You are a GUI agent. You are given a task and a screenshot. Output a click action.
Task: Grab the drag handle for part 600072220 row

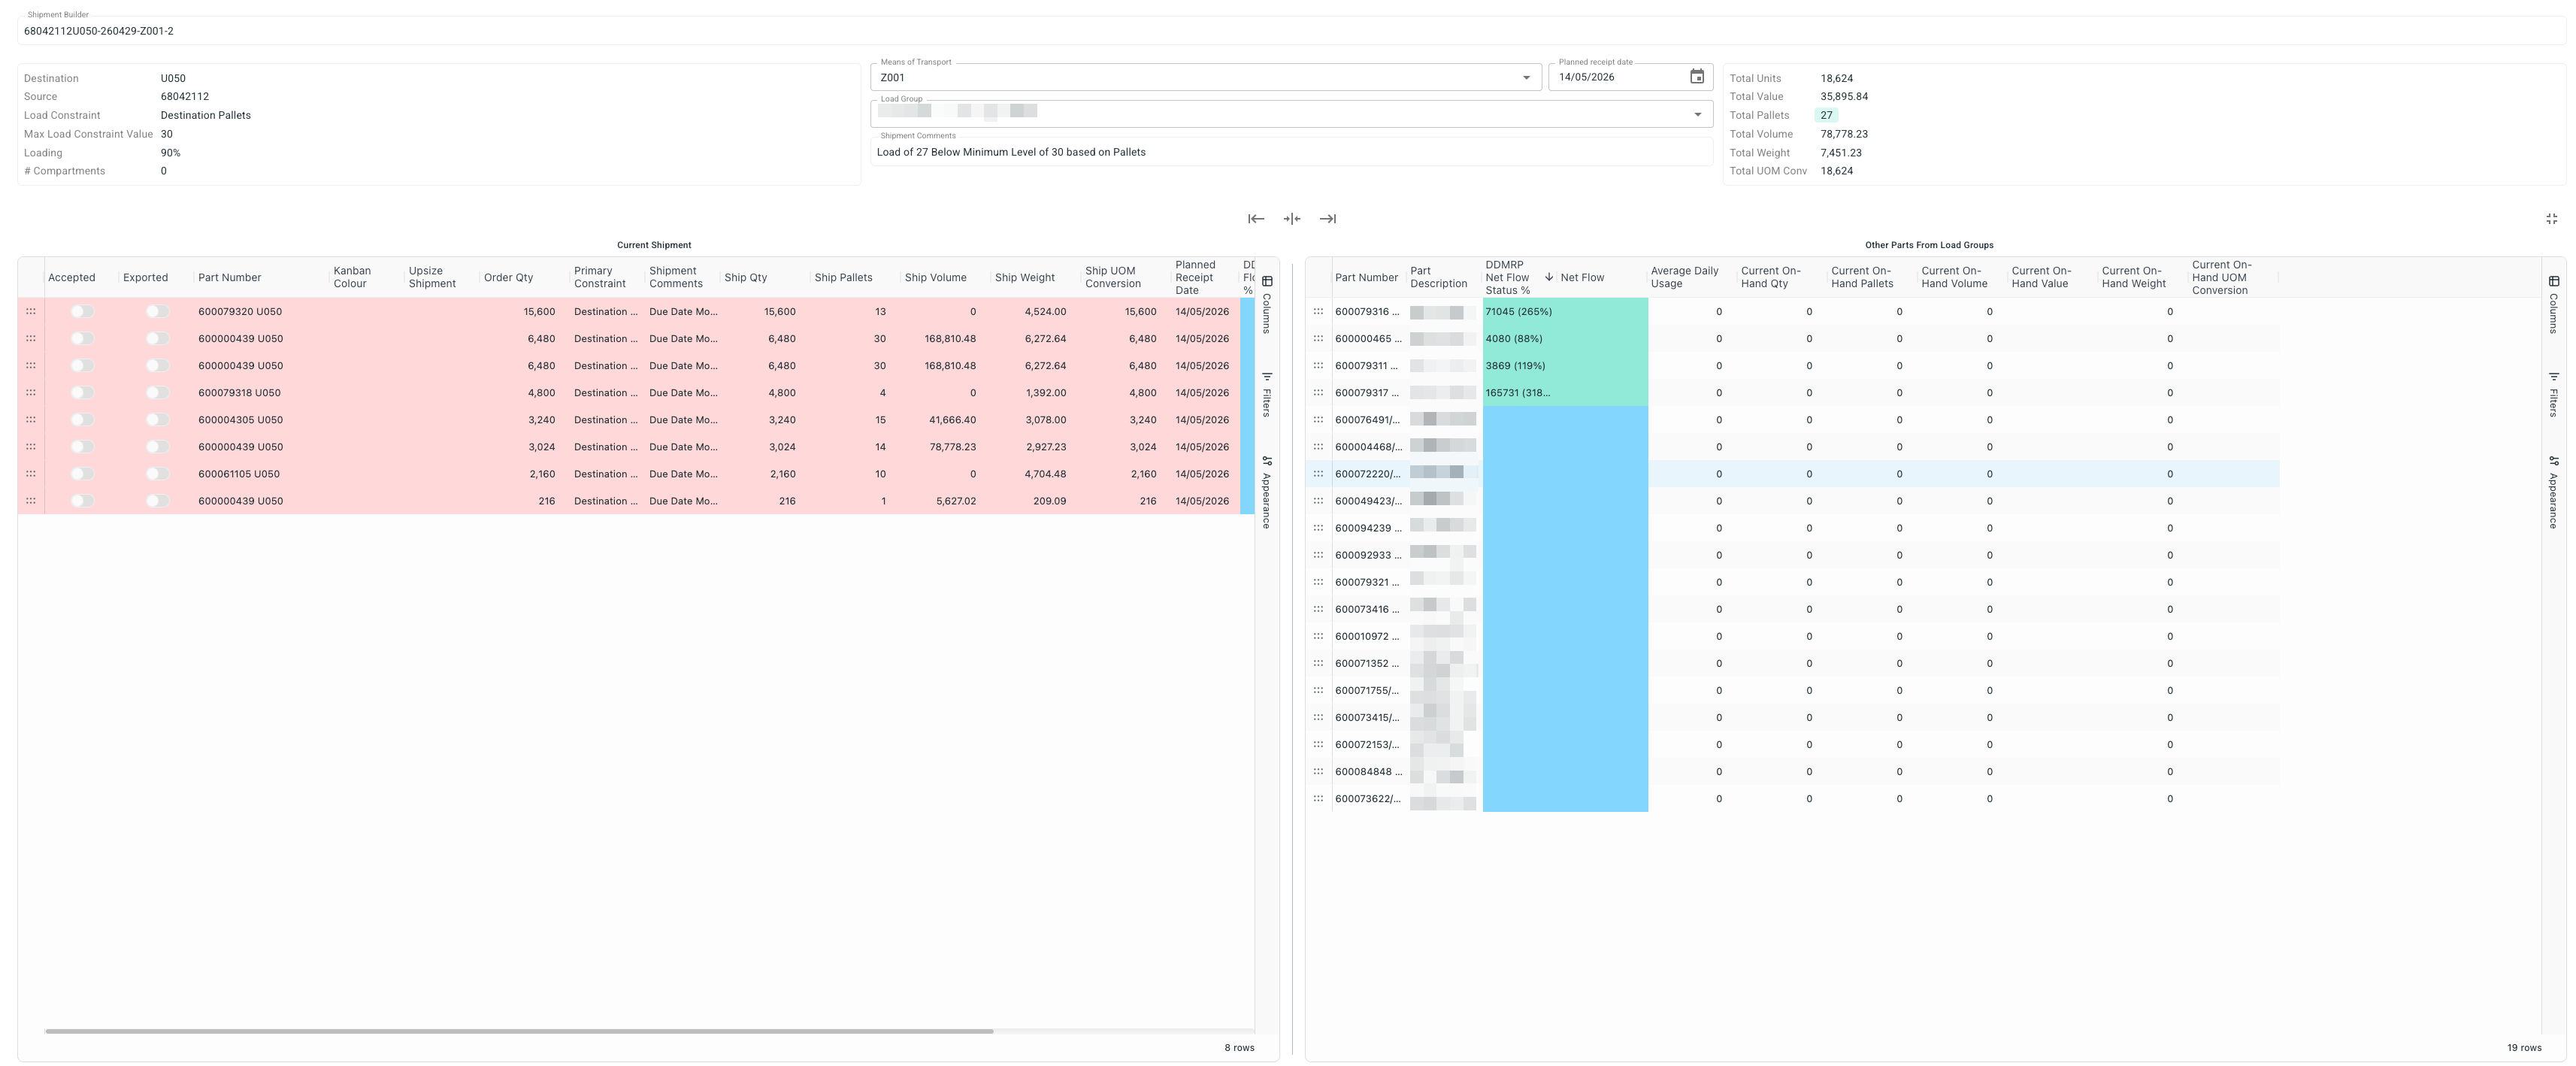point(1318,474)
